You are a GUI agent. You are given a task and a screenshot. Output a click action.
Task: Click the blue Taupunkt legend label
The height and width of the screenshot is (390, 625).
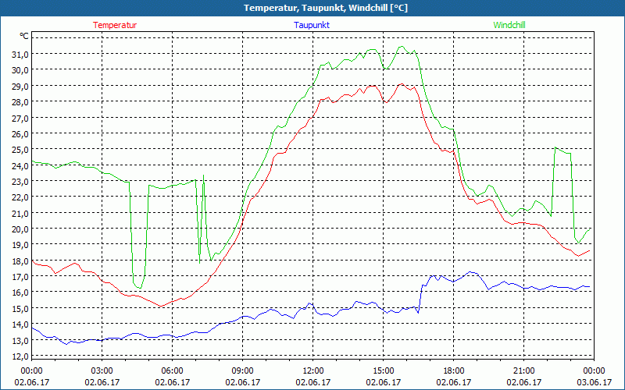tap(312, 25)
